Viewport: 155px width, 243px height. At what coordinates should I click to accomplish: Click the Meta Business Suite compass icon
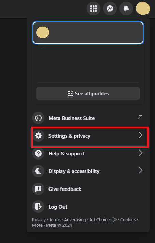(38, 118)
